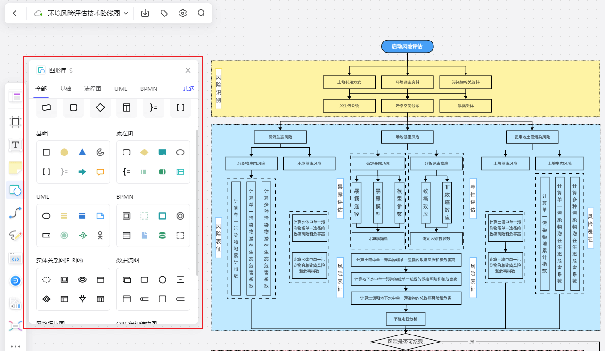605x351 pixels.
Task: Select the 暴露受体 box on canvas
Action: (x=466, y=106)
